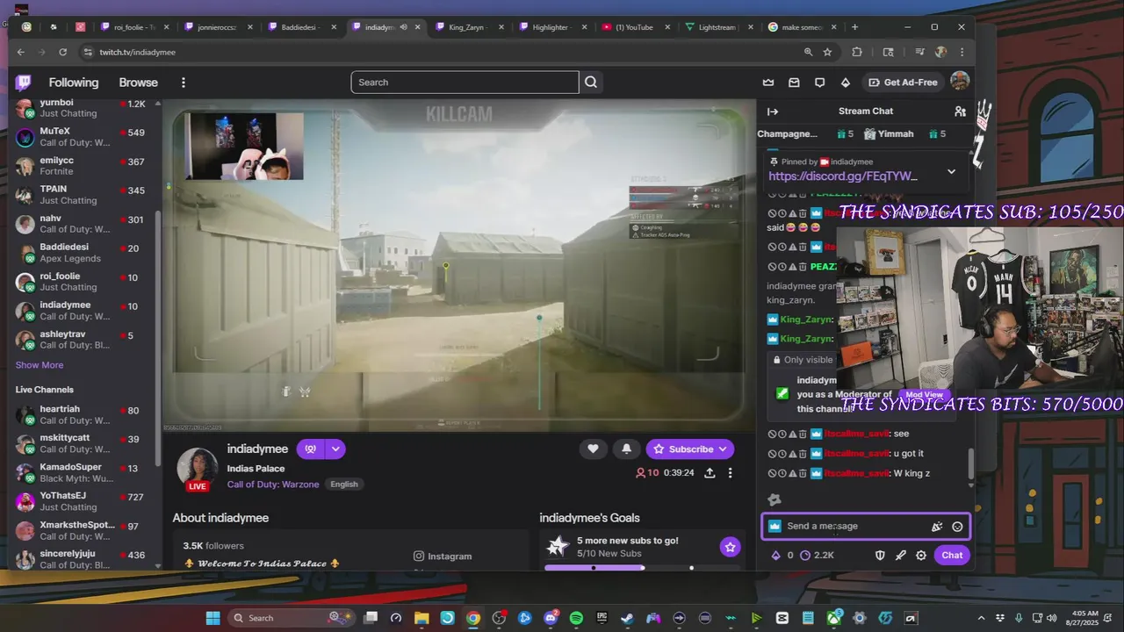
Task: Open the emote picker in chat
Action: tap(957, 527)
